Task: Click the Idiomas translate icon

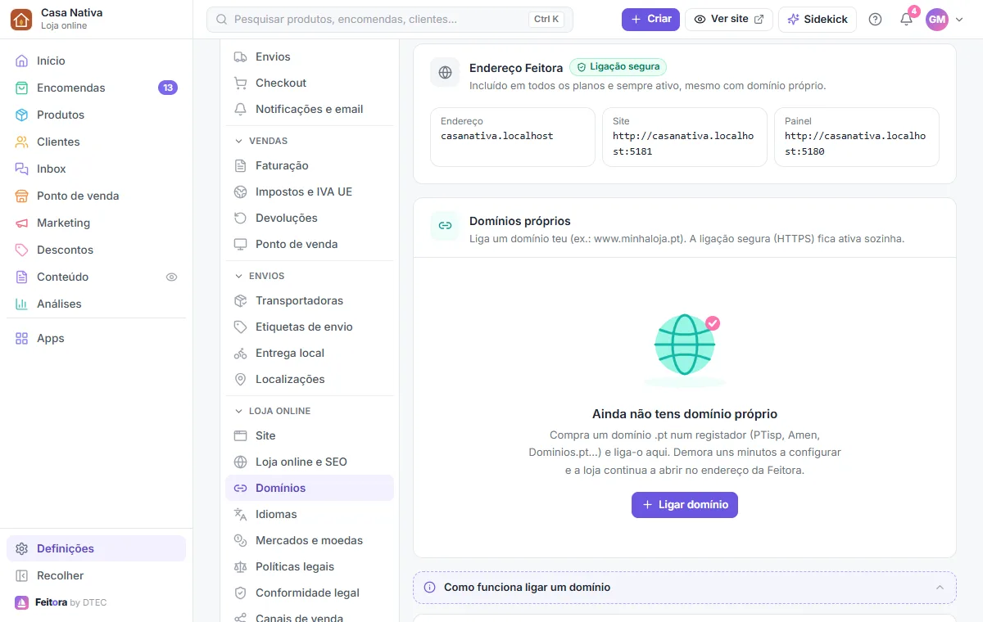Action: (240, 514)
